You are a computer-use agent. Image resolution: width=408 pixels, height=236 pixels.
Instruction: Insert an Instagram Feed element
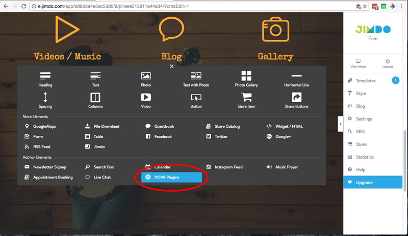(x=224, y=167)
